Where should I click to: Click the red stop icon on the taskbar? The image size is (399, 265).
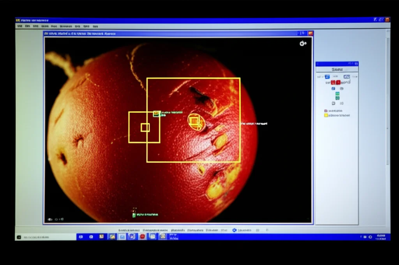click(142, 237)
